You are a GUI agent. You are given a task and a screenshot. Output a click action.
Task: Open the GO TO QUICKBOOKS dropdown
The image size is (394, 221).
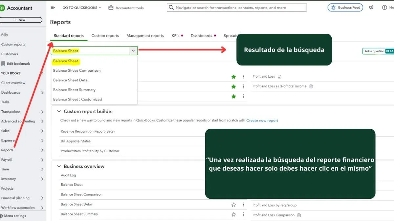pos(82,8)
